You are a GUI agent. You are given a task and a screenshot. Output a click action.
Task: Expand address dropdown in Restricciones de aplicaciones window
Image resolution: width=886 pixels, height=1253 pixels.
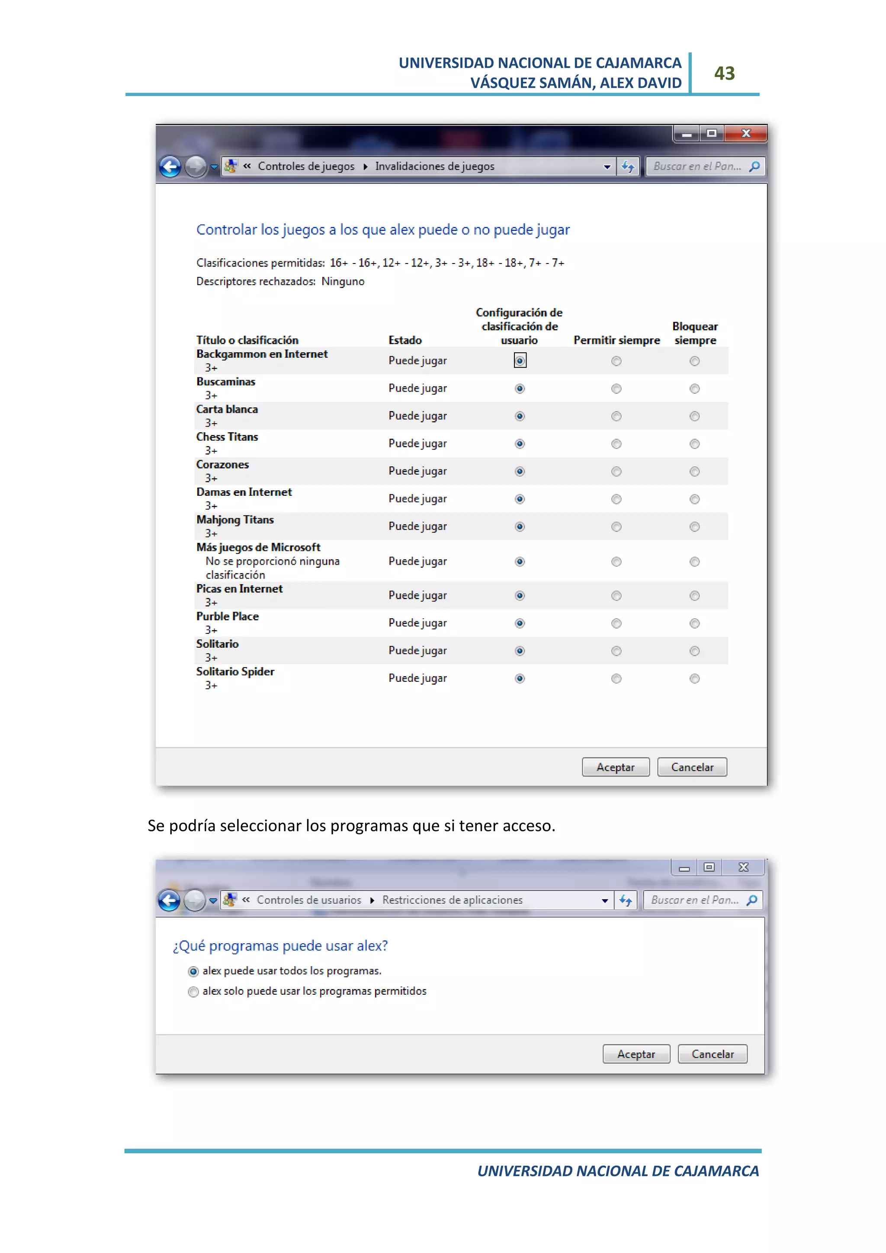pos(604,900)
